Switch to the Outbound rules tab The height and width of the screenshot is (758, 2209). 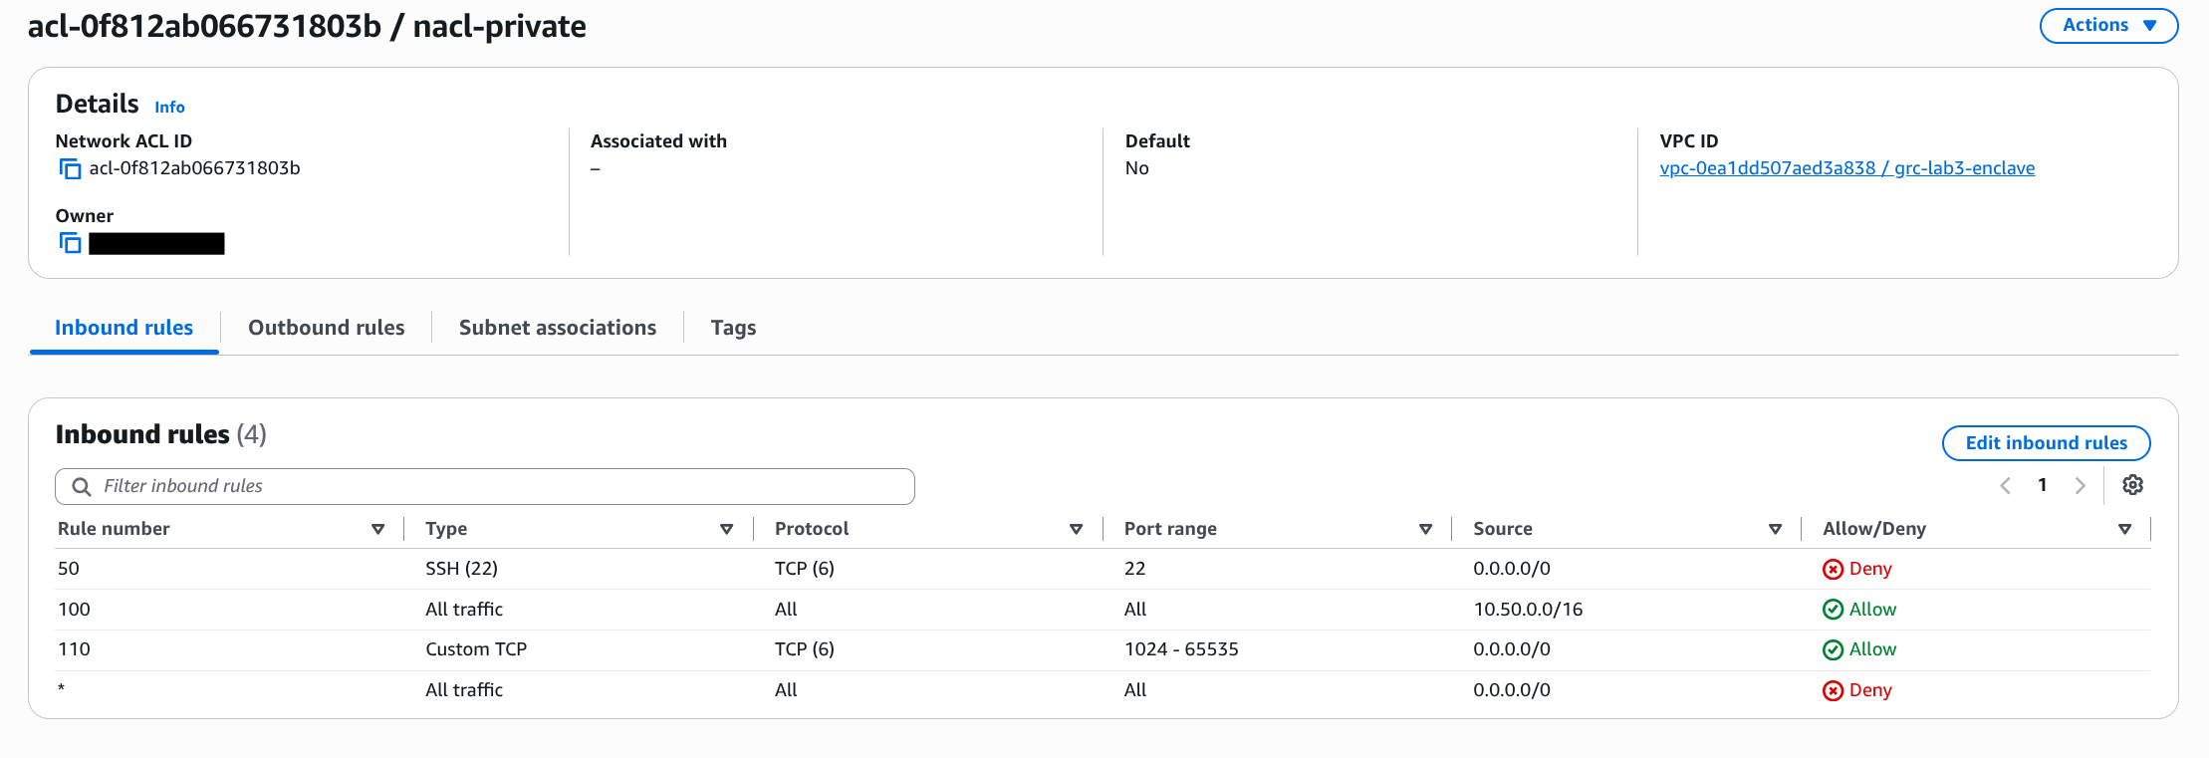(x=327, y=328)
